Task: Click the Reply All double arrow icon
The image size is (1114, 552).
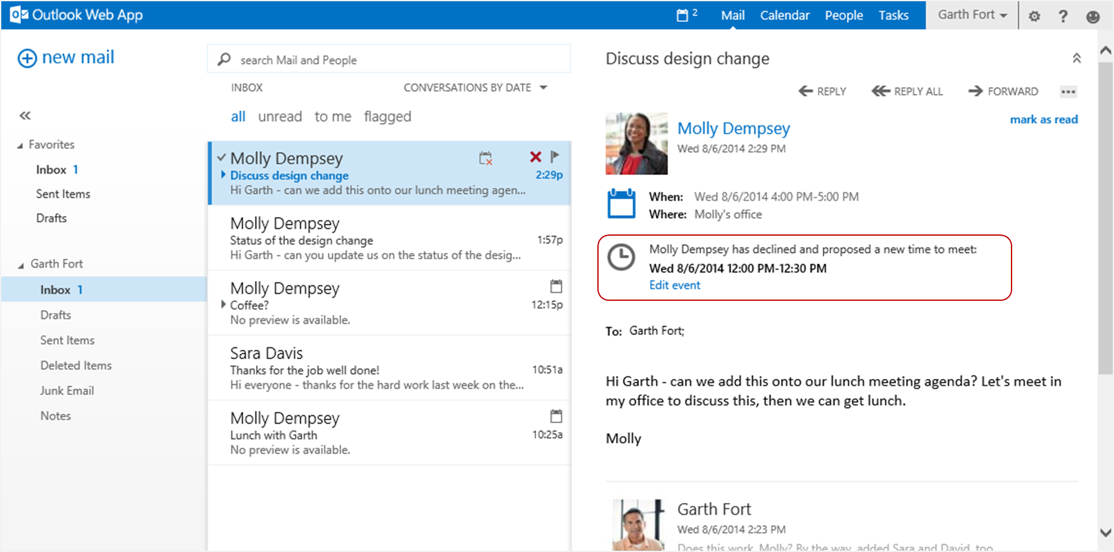Action: (x=881, y=91)
